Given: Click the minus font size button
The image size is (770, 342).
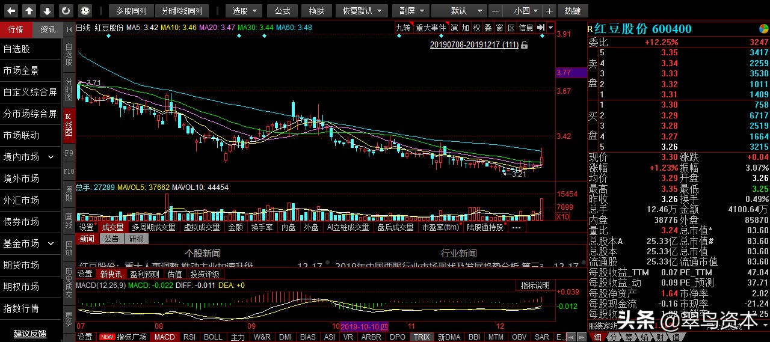Looking at the screenshot, I should tap(494, 11).
